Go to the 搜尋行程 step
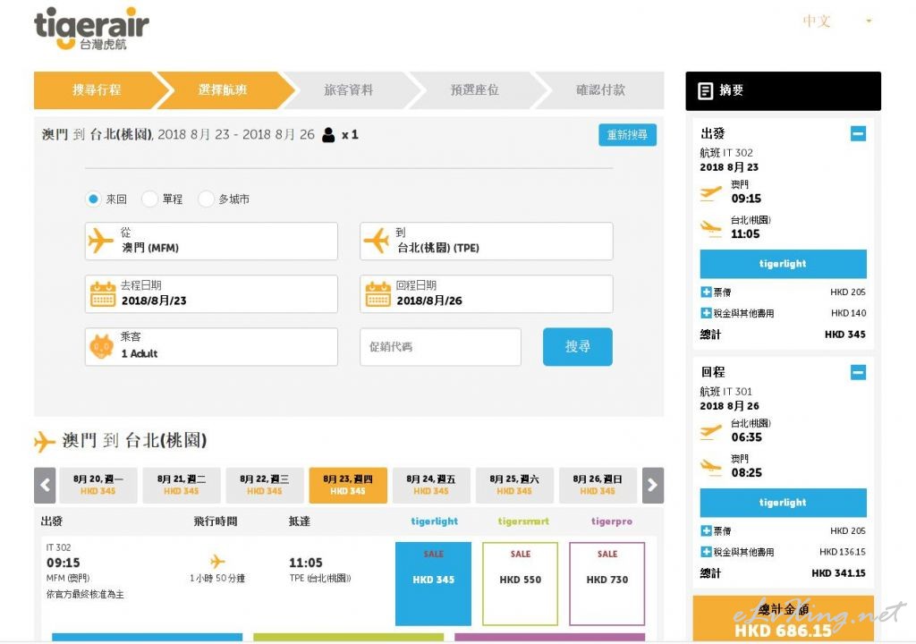This screenshot has height=644, width=916. click(x=97, y=90)
